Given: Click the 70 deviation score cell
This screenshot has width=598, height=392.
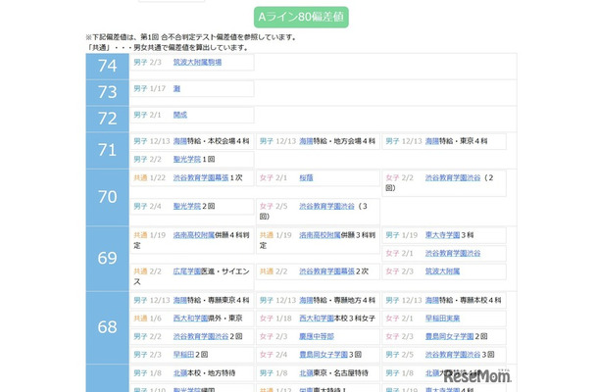Looking at the screenshot, I should (x=108, y=198).
